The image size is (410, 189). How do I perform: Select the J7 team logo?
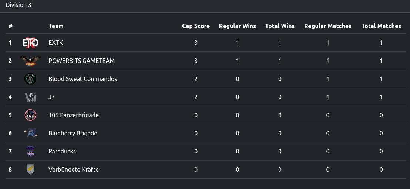pyautogui.click(x=30, y=97)
